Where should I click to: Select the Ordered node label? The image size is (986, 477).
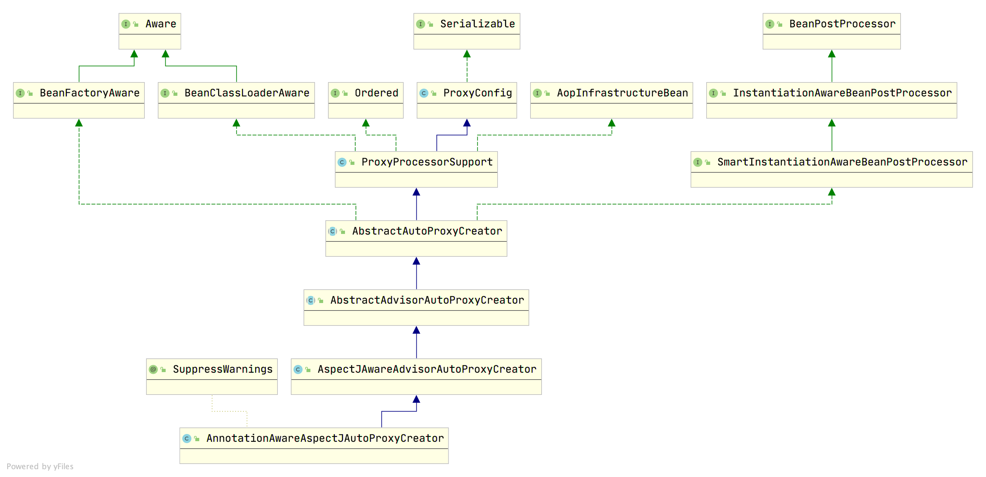tap(376, 93)
